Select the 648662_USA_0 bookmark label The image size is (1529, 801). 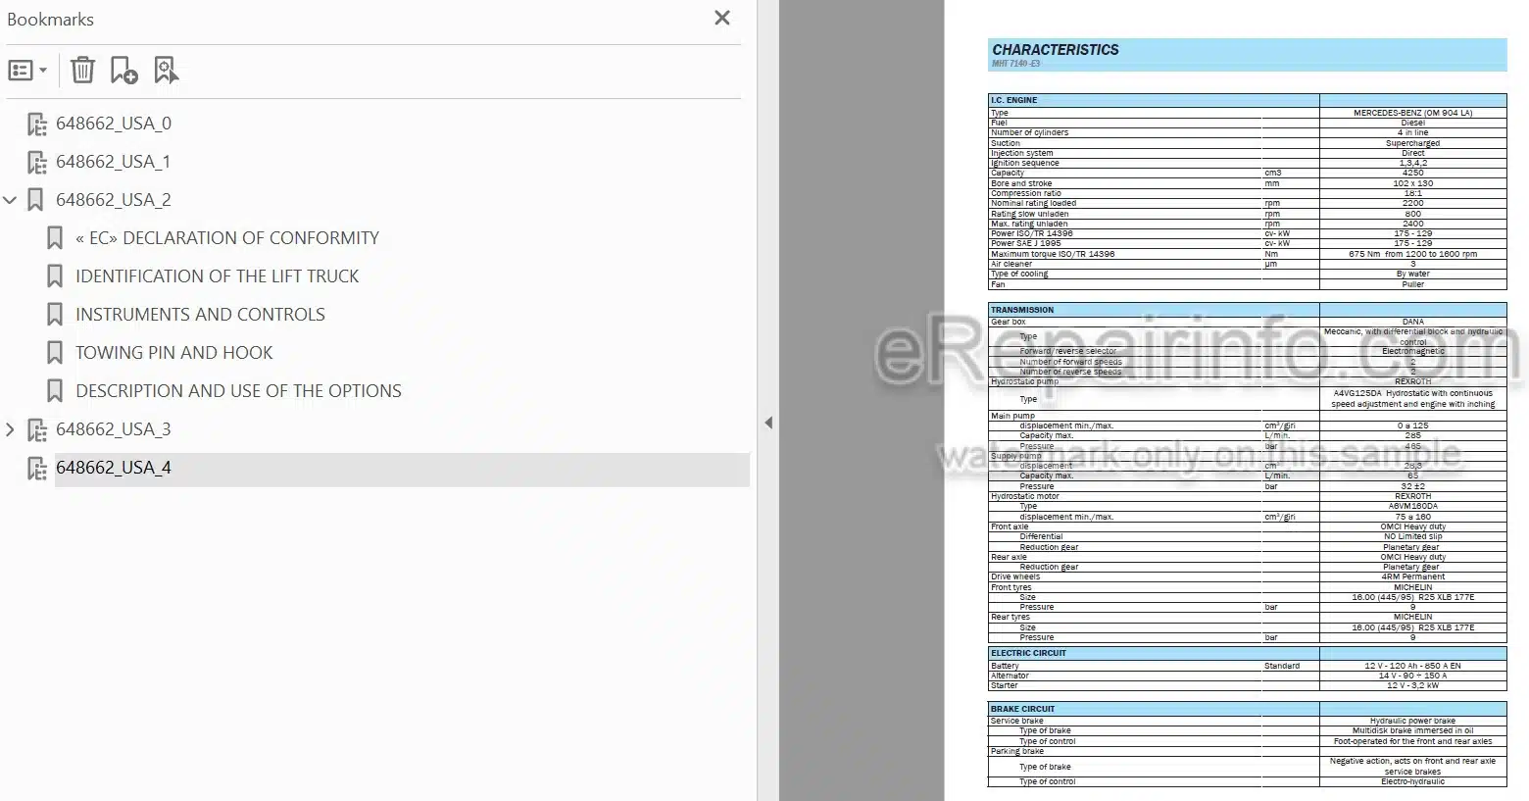click(114, 124)
